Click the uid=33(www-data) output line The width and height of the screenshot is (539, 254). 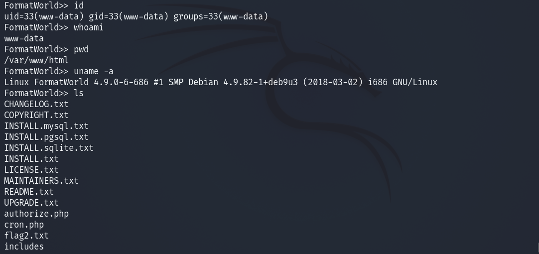[136, 16]
